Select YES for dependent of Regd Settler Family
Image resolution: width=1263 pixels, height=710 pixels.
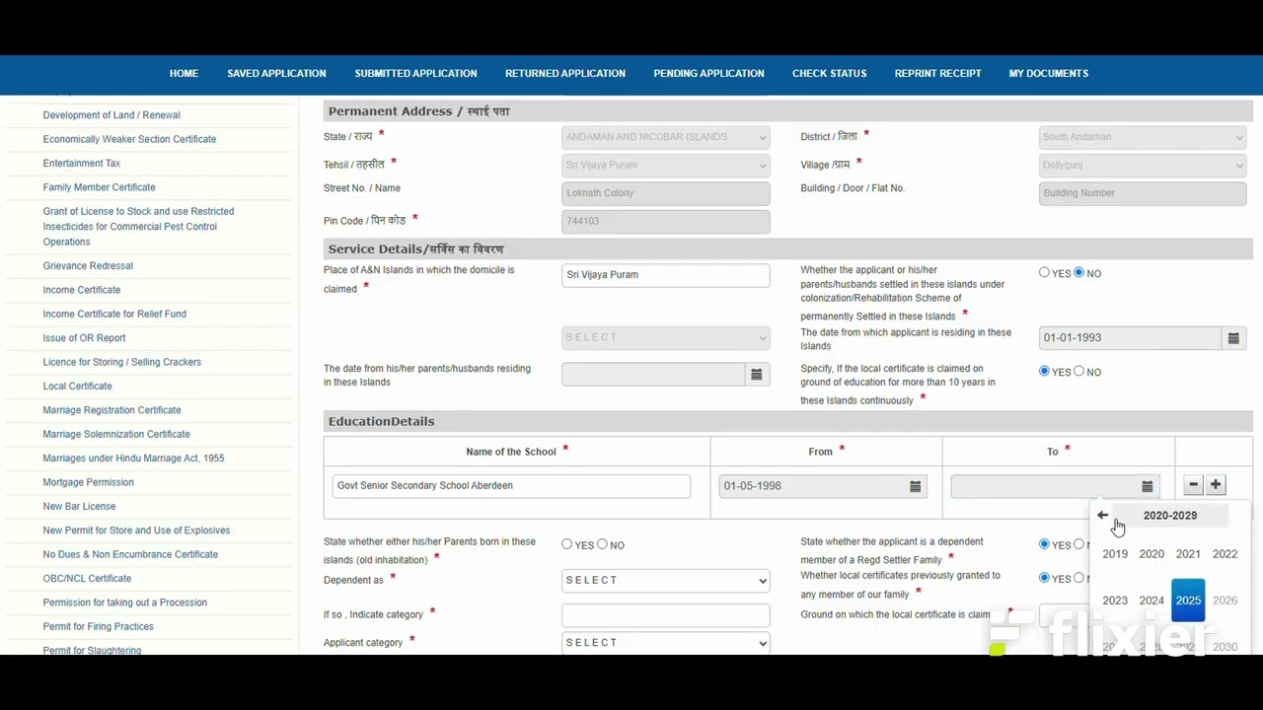(1044, 543)
